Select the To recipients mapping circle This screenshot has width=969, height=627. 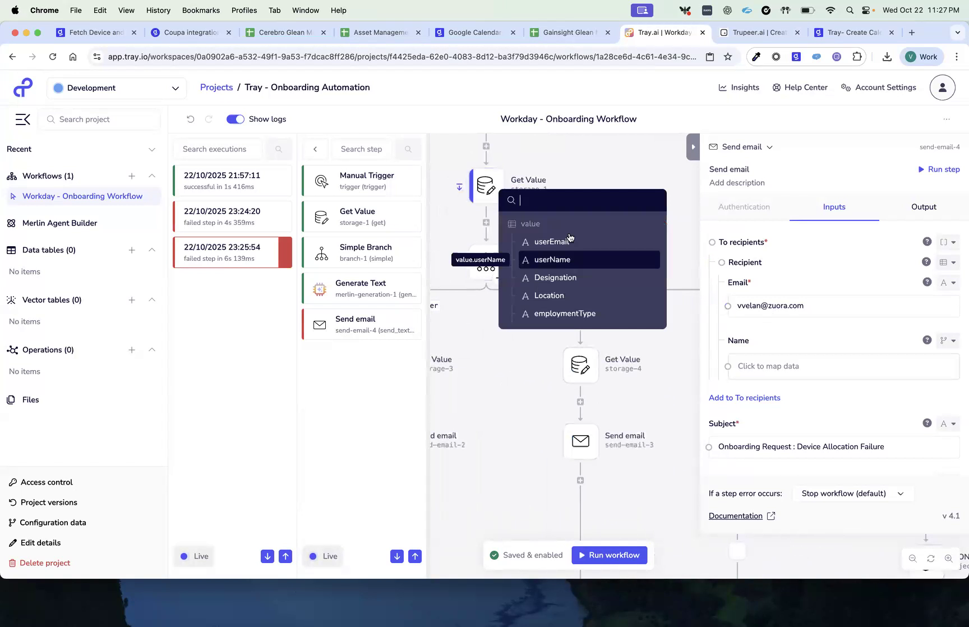[x=711, y=242]
